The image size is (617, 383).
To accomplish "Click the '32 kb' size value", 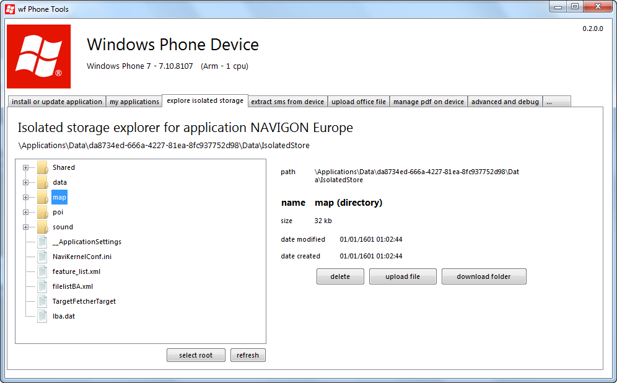I will [323, 221].
